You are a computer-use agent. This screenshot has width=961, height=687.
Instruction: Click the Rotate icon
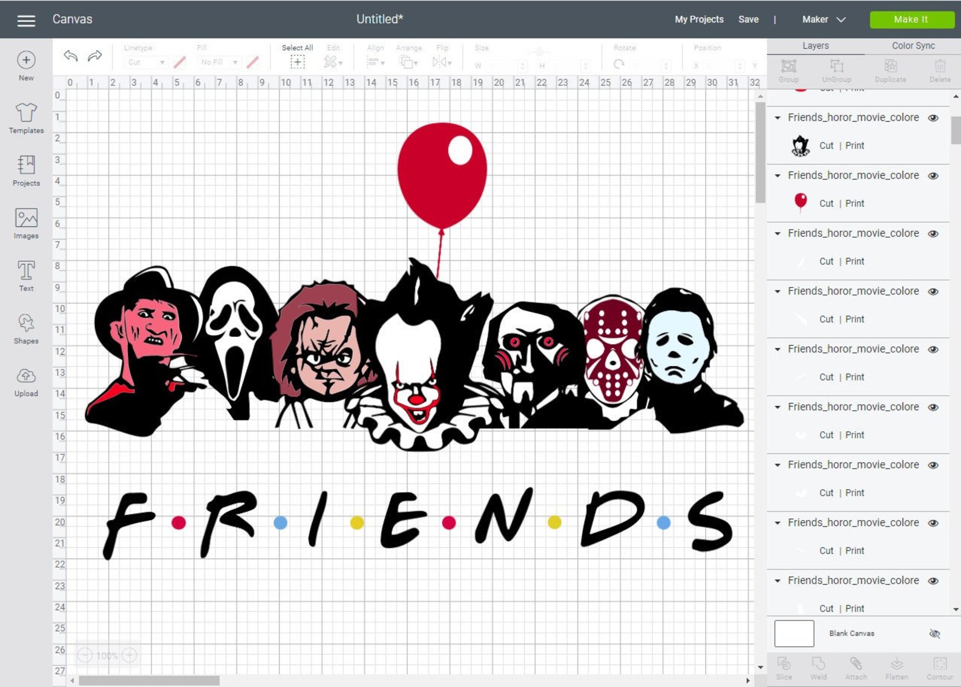coord(618,63)
